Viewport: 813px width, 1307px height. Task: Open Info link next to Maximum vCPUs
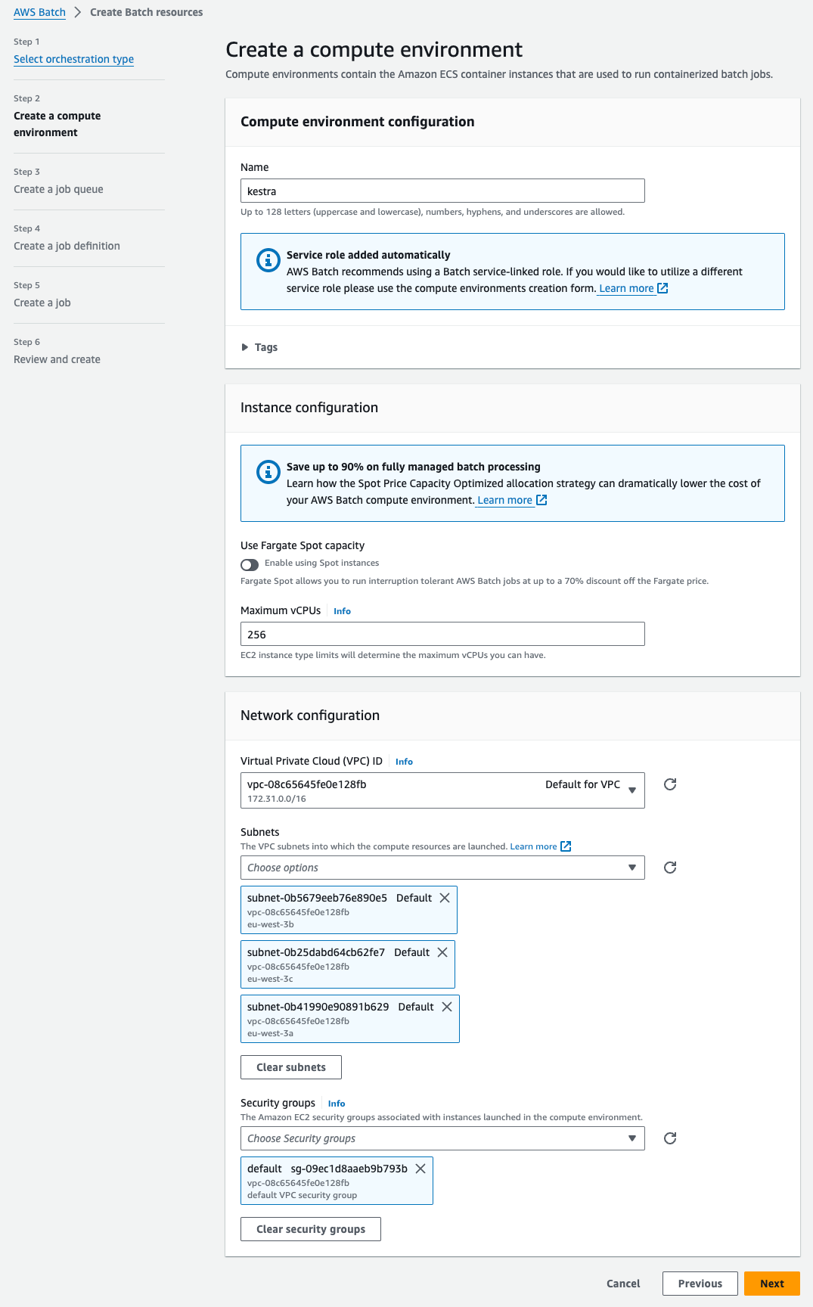342,611
